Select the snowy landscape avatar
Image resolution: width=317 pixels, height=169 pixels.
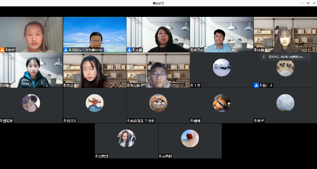222,67
